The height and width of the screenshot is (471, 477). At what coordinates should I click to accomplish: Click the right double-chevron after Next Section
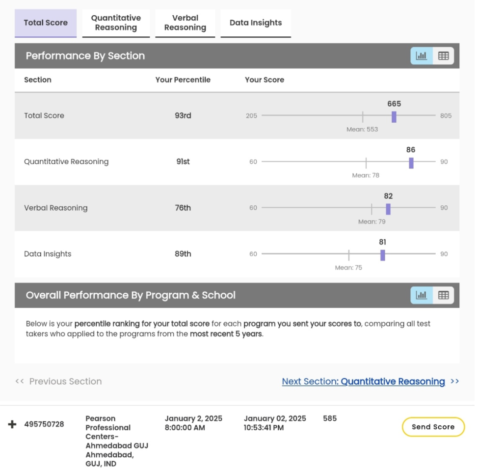(x=454, y=382)
